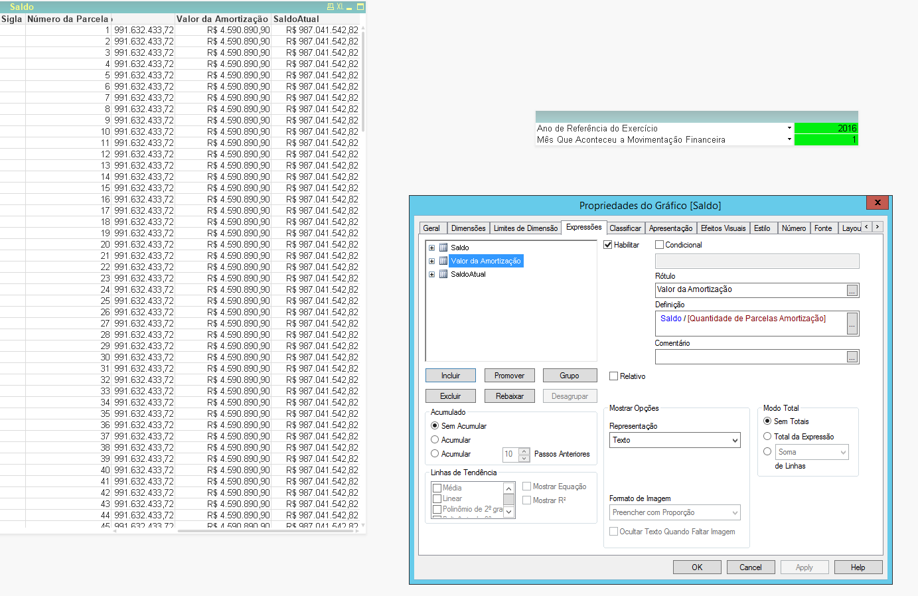Switch to the Efeitos Visuais tab
The height and width of the screenshot is (596, 918).
tap(724, 228)
